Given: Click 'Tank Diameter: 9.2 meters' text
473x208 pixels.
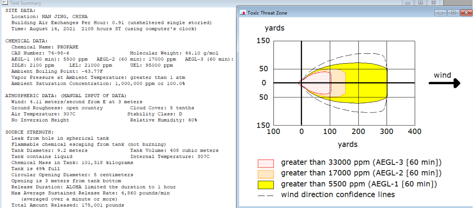Looking at the screenshot, I should pos(49,150).
